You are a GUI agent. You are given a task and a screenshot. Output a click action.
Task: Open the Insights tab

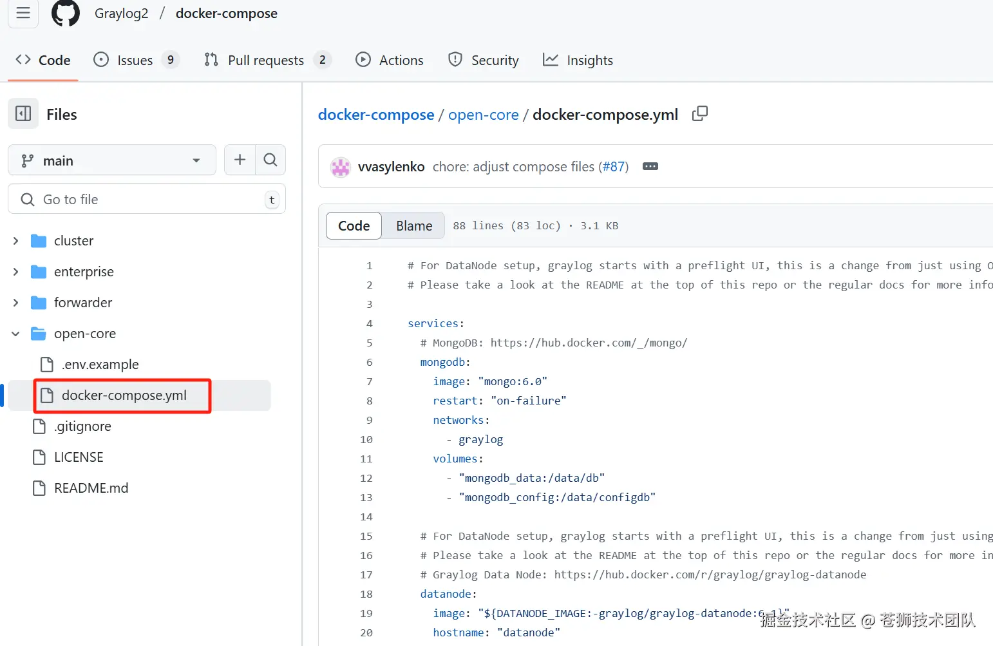point(578,60)
